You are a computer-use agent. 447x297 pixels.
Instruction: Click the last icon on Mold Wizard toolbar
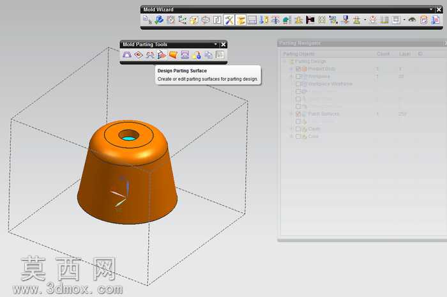(x=436, y=20)
